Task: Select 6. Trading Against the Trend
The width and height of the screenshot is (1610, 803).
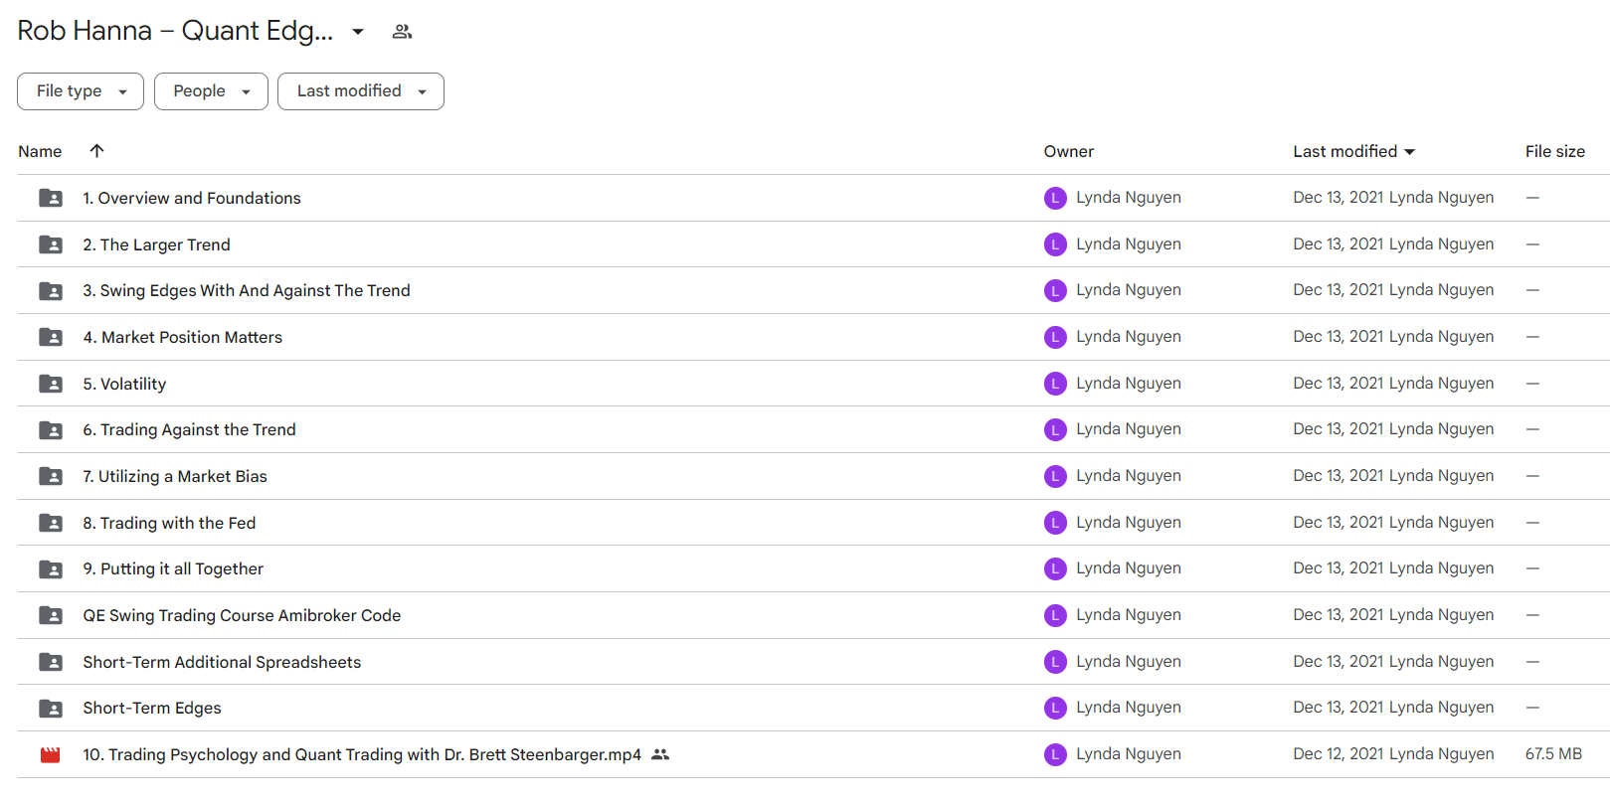Action: (x=189, y=429)
